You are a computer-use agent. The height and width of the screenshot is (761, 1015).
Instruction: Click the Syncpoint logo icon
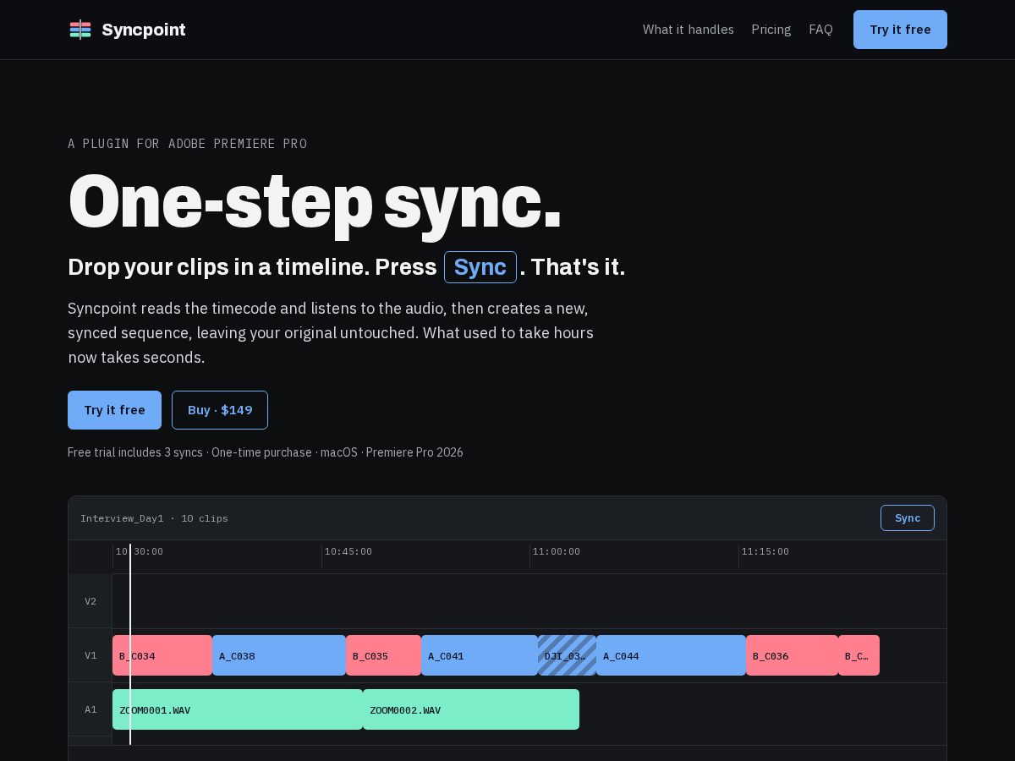click(x=80, y=30)
